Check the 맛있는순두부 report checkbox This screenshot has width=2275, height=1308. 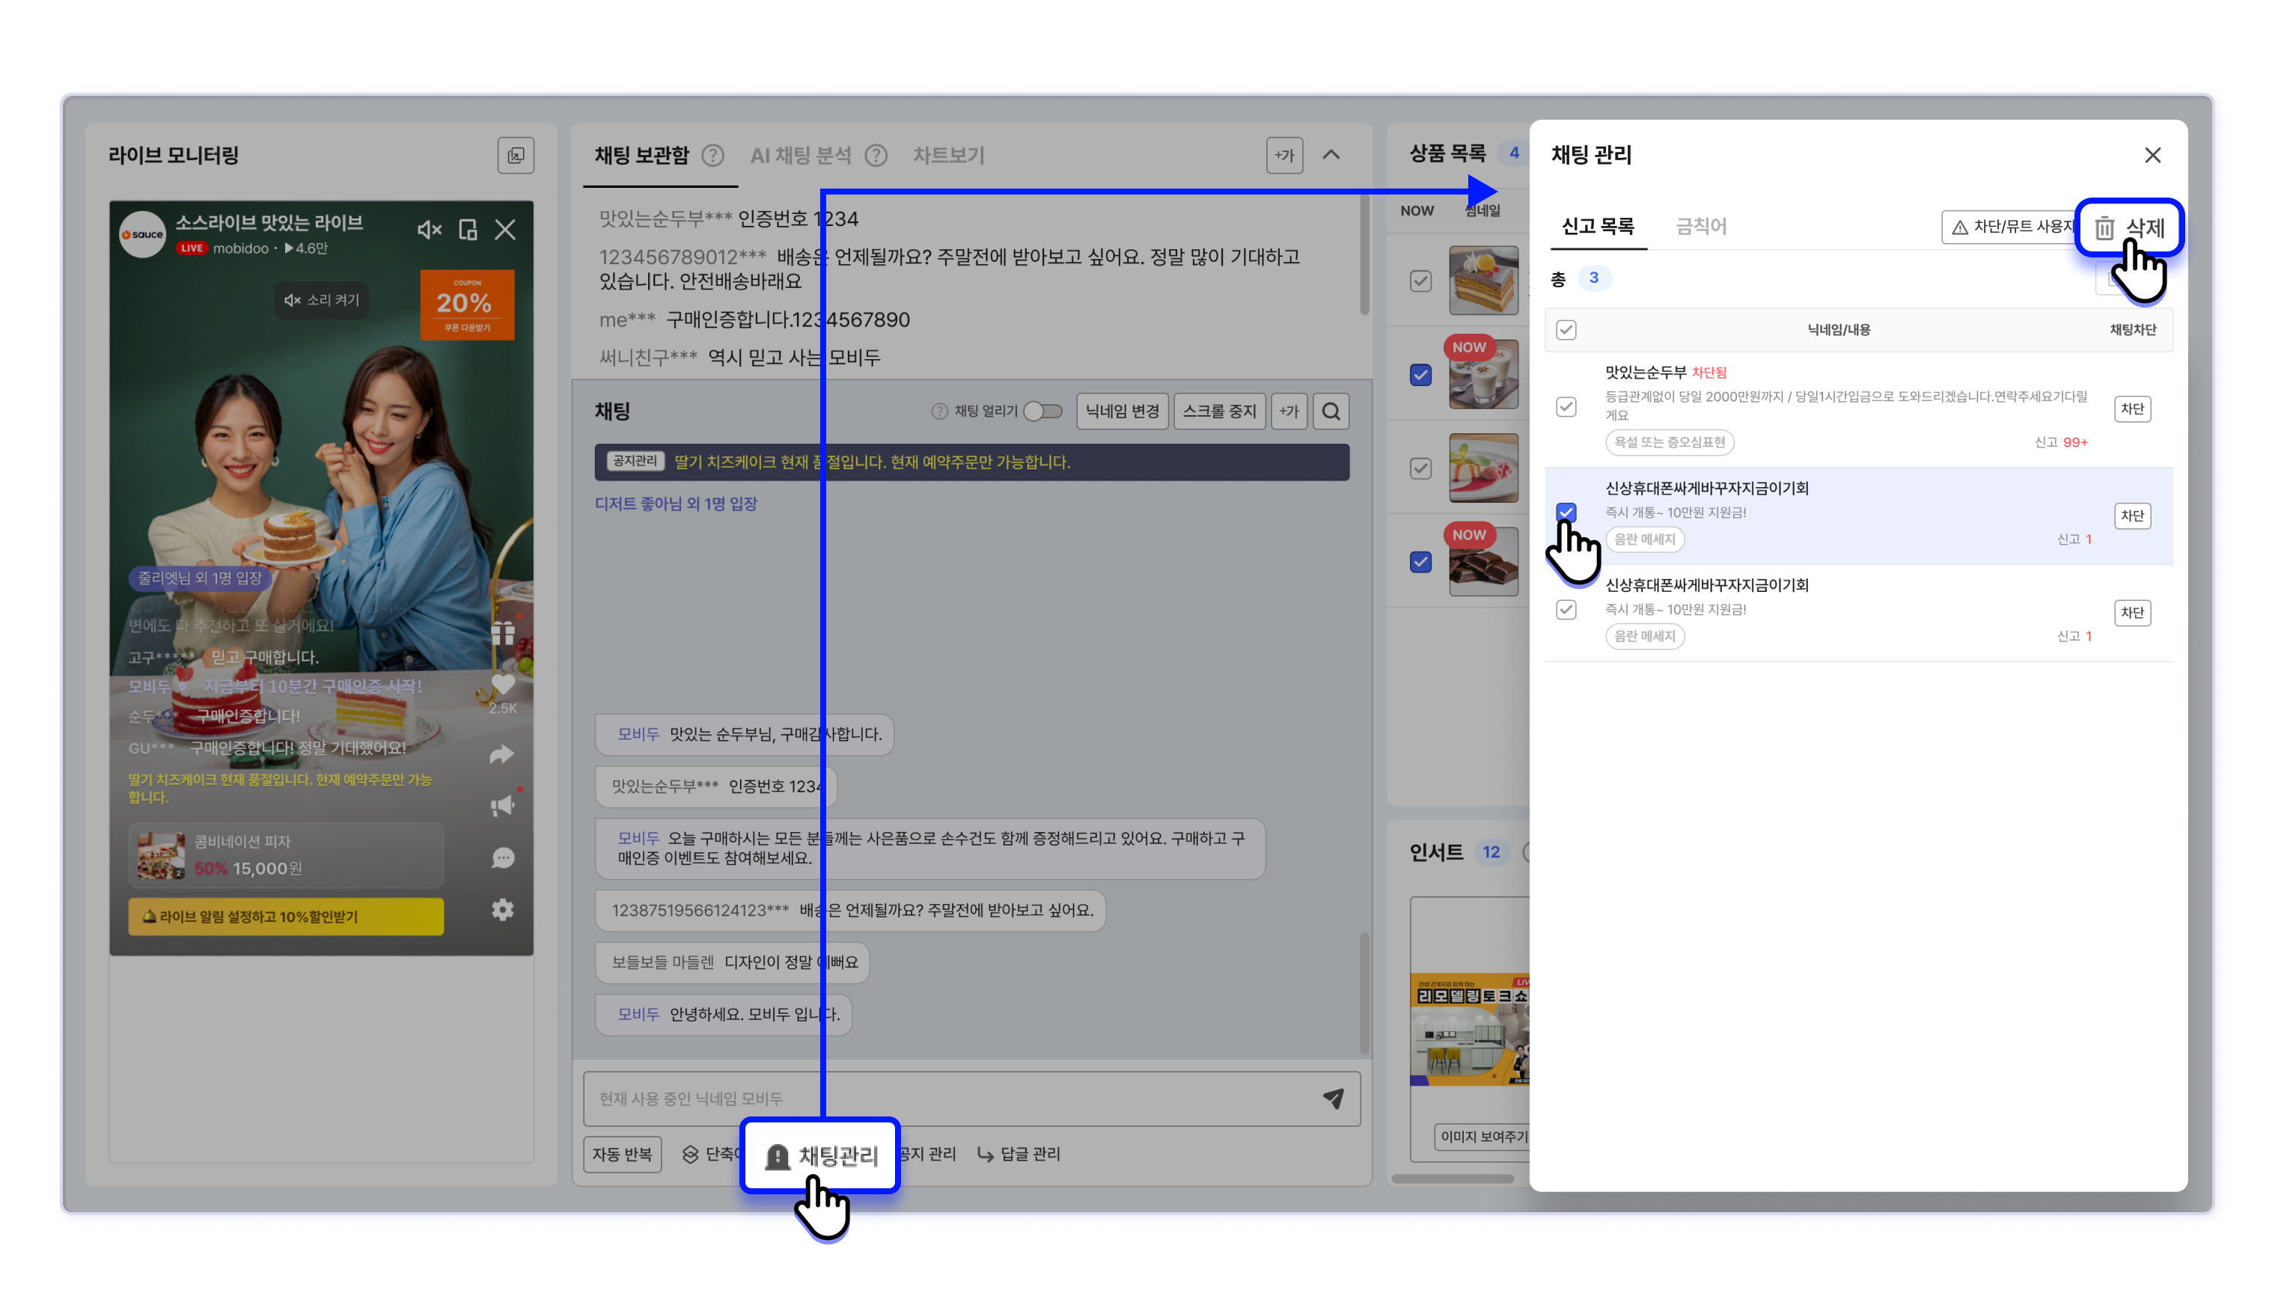point(1566,407)
